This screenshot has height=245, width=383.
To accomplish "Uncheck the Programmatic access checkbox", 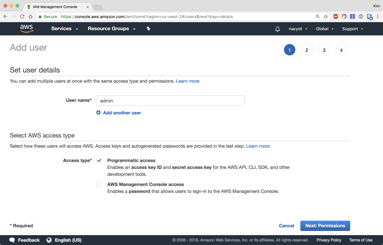I will click(x=99, y=160).
